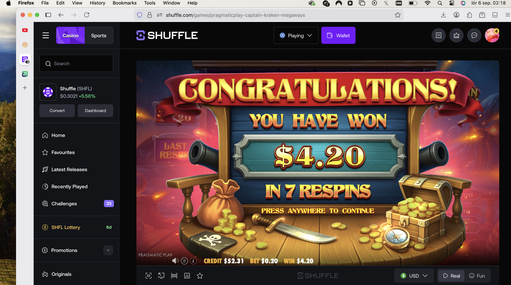Open the chat bubble icon in header
Image resolution: width=511 pixels, height=285 pixels.
coord(474,35)
